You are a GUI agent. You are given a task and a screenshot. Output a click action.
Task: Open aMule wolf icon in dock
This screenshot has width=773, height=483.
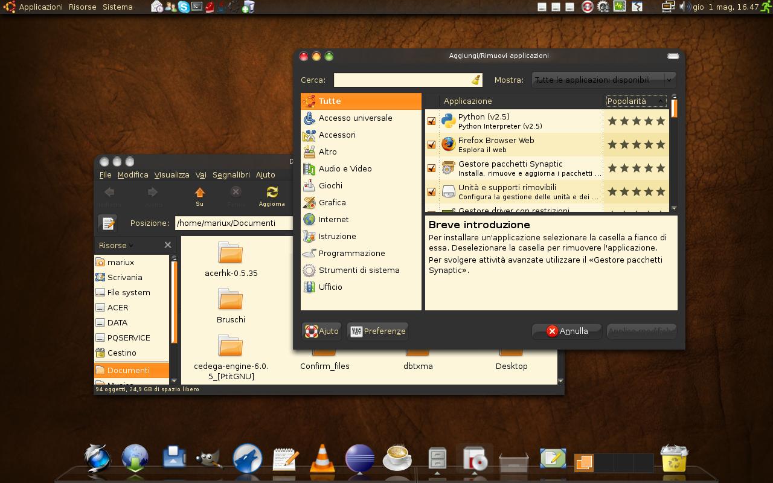pos(248,458)
